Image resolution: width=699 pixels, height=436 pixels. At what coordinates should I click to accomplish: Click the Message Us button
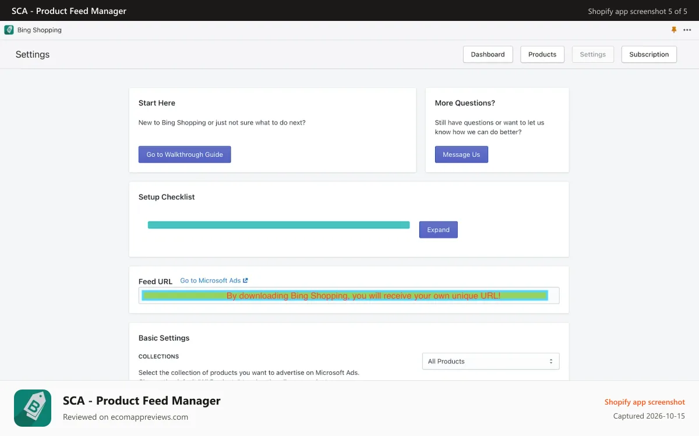click(x=461, y=154)
